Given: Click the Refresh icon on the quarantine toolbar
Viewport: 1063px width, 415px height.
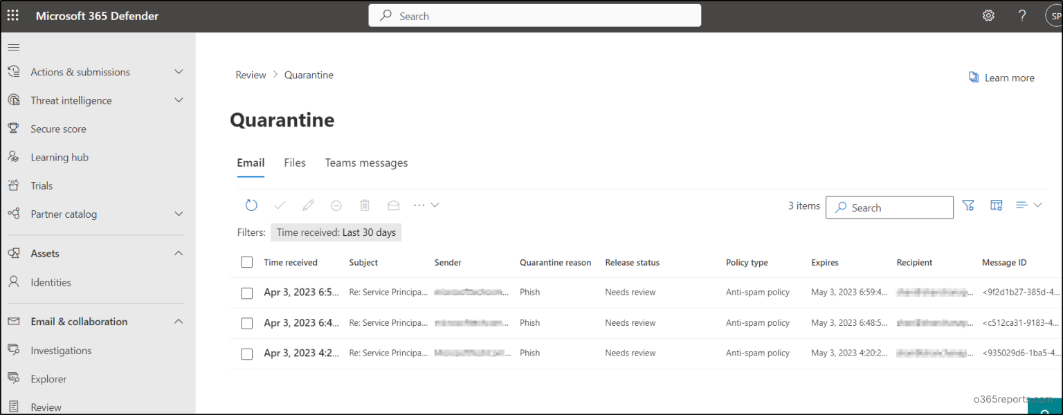Looking at the screenshot, I should click(251, 205).
